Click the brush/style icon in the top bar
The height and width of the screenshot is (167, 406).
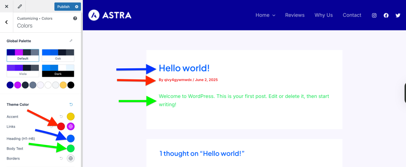[20, 7]
